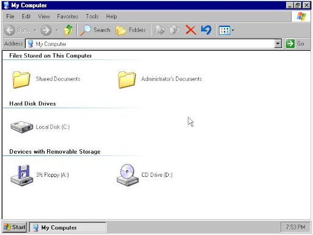Open the Search pane

95,30
